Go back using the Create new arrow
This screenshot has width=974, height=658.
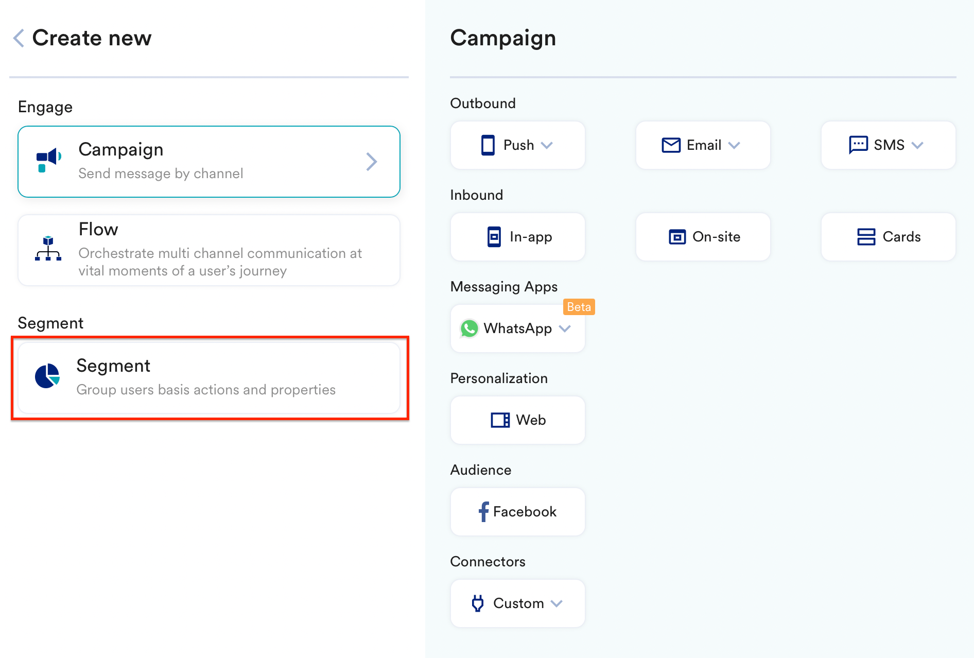pos(19,38)
